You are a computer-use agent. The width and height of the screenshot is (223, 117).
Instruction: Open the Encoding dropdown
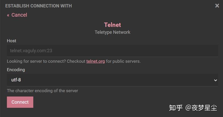pyautogui.click(x=112, y=80)
